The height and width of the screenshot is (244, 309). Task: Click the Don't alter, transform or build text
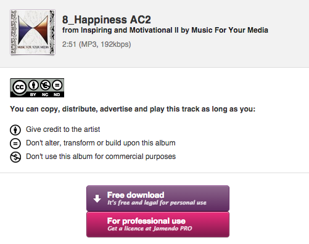click(x=101, y=143)
